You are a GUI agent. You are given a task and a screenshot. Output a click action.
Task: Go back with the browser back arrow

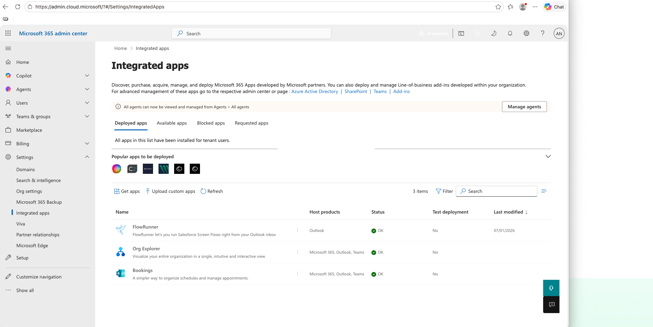coord(5,7)
